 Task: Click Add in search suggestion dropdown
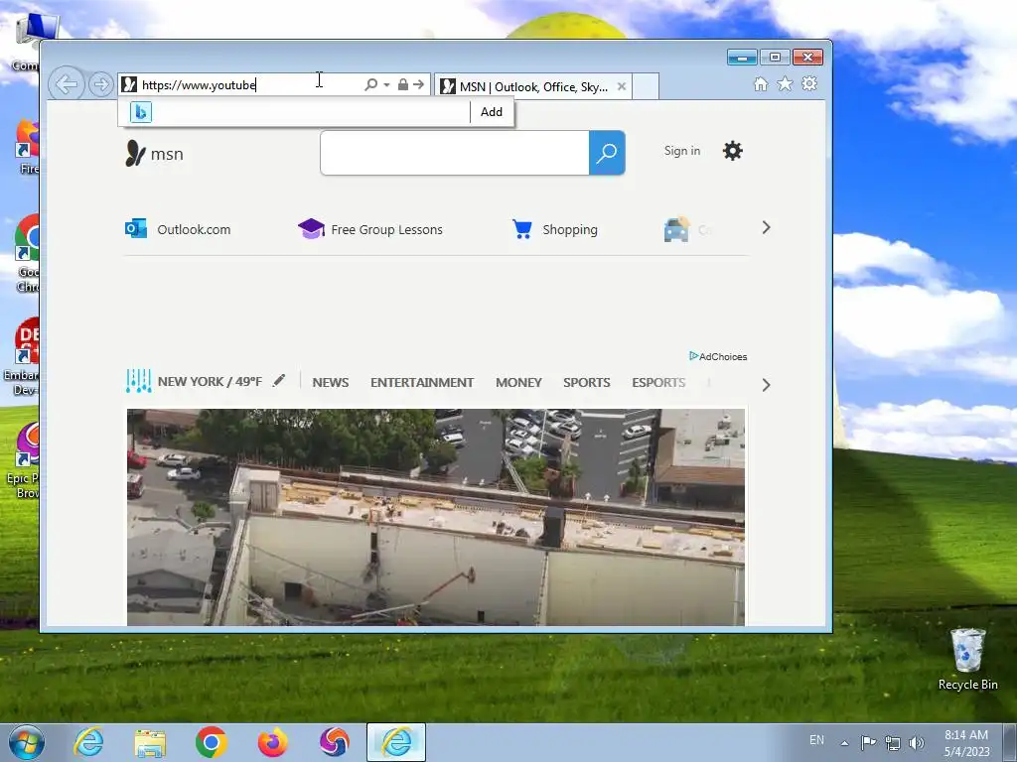[492, 112]
